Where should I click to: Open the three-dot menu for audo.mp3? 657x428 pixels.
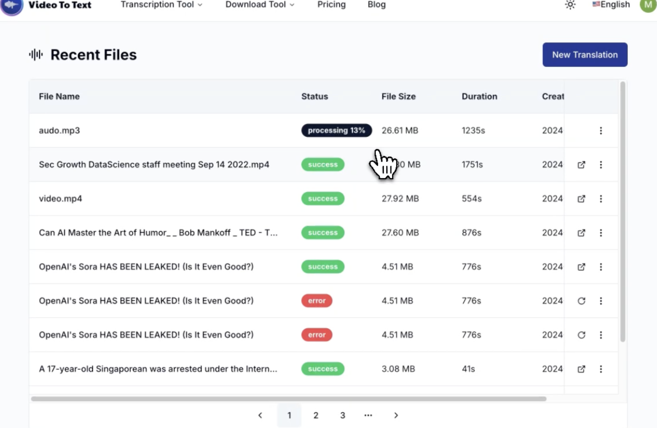(x=601, y=130)
